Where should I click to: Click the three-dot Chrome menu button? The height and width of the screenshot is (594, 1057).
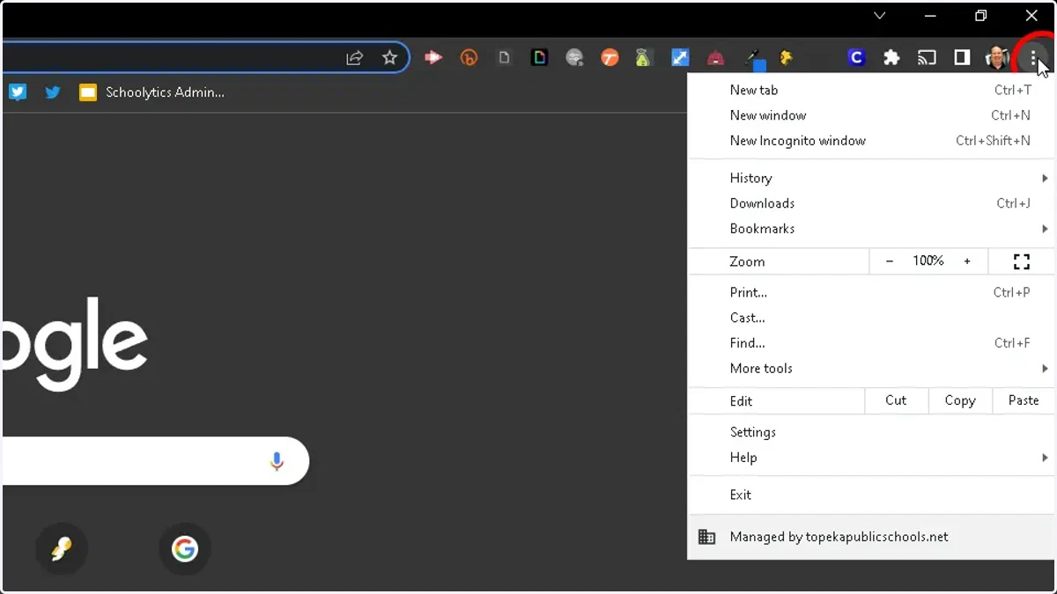(1033, 58)
